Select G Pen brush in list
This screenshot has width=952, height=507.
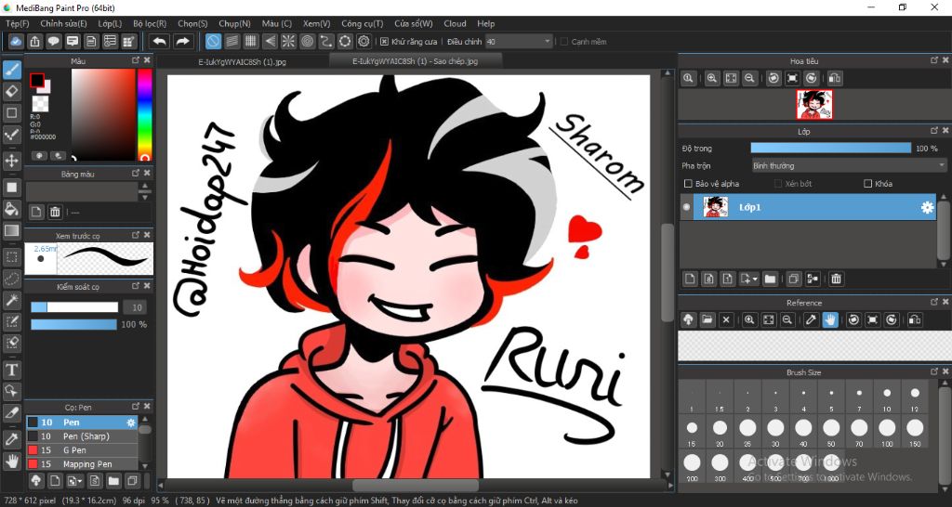pos(82,450)
